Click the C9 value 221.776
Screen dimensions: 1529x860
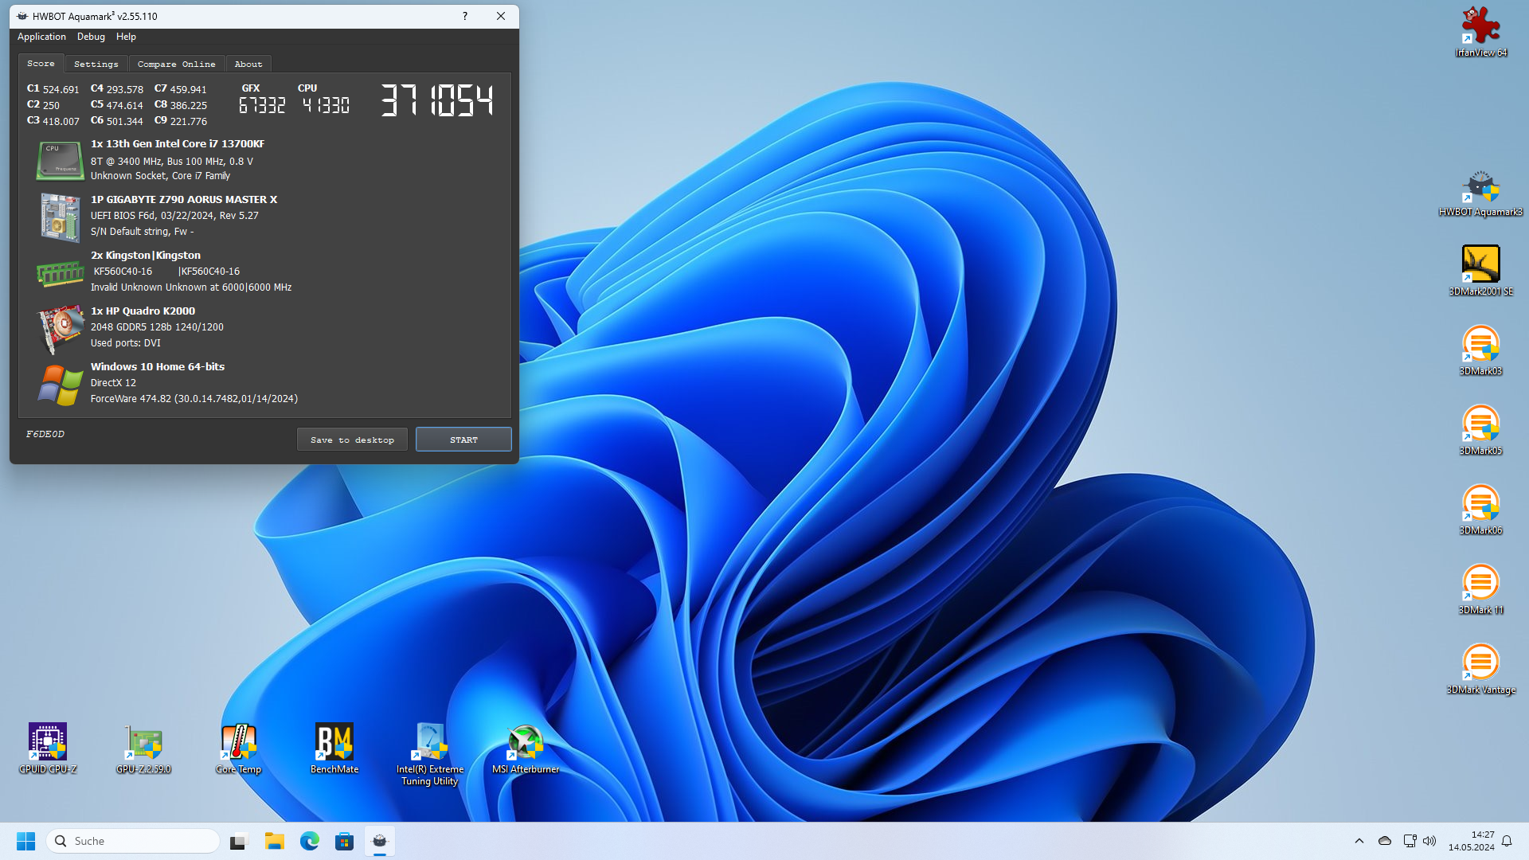click(x=189, y=121)
